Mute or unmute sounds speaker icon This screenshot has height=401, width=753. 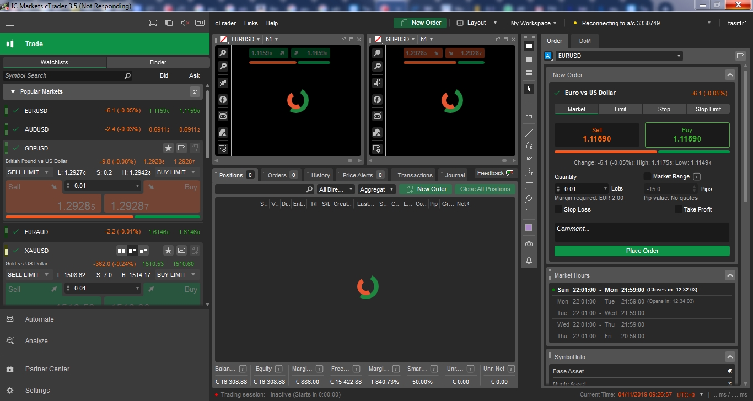(185, 23)
